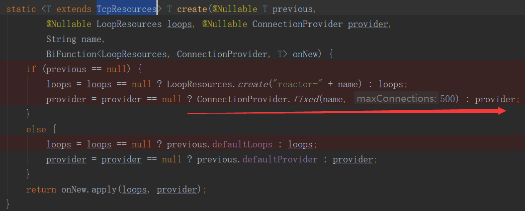This screenshot has width=525, height=211.
Task: Click the 500 numeric value
Action: 447,99
